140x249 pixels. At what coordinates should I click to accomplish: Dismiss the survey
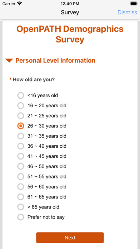(x=127, y=13)
